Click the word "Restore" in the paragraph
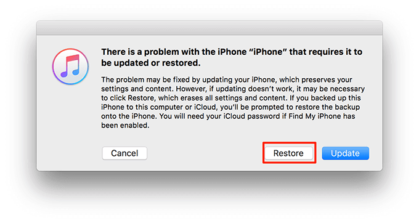 (x=141, y=98)
